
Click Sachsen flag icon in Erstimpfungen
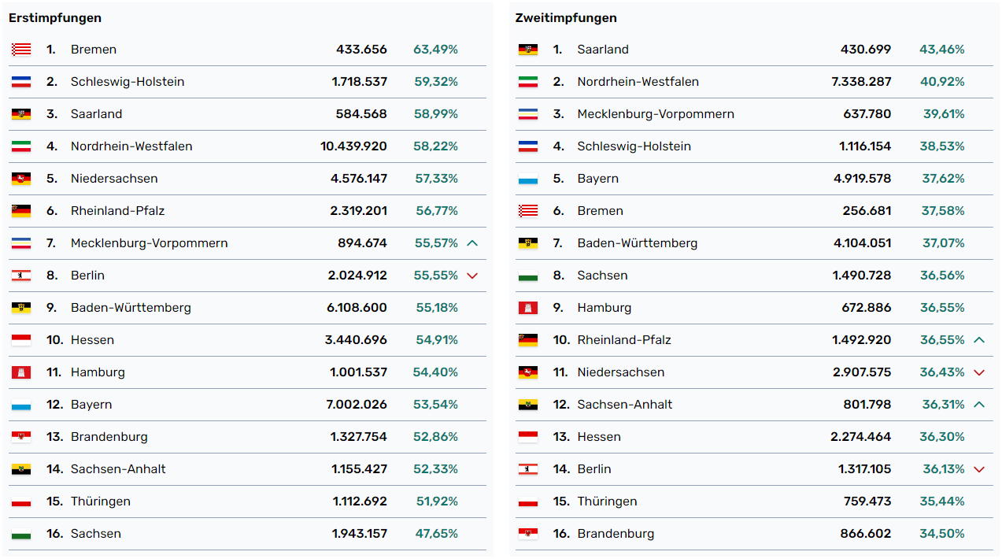pyautogui.click(x=21, y=534)
